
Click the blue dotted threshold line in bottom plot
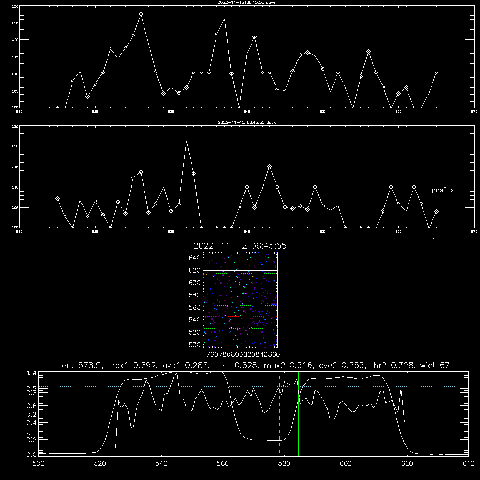(x=253, y=386)
